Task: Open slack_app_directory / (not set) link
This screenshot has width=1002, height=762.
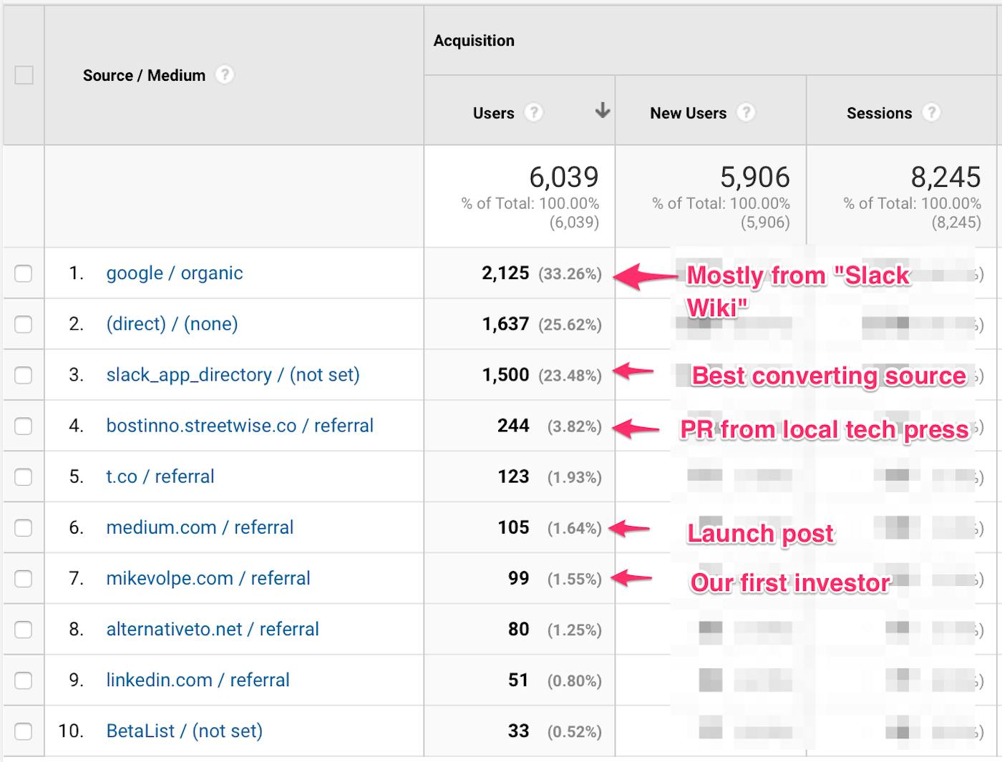Action: (x=233, y=375)
